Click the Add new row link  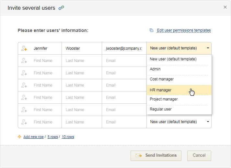pos(34,137)
